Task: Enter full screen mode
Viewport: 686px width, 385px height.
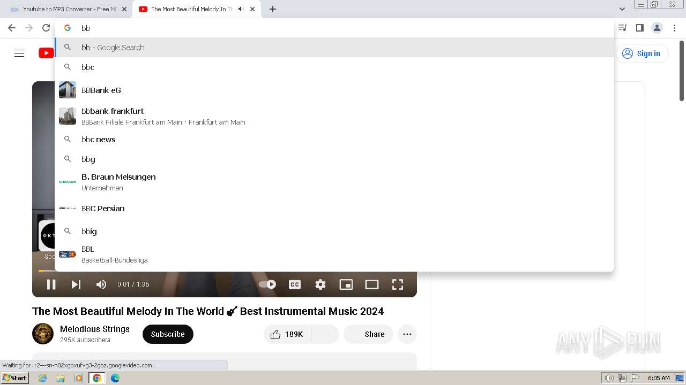Action: click(x=398, y=284)
